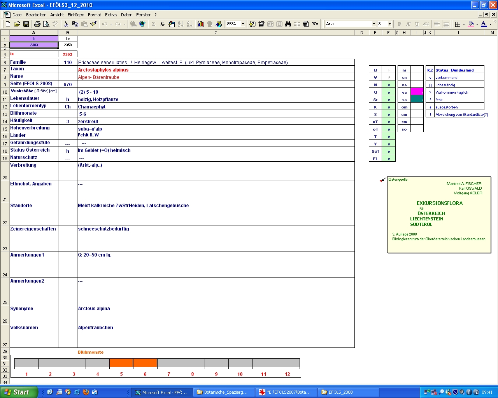The image size is (498, 398).
Task: Toggle strikethrough ABC formatting
Action: pyautogui.click(x=426, y=24)
